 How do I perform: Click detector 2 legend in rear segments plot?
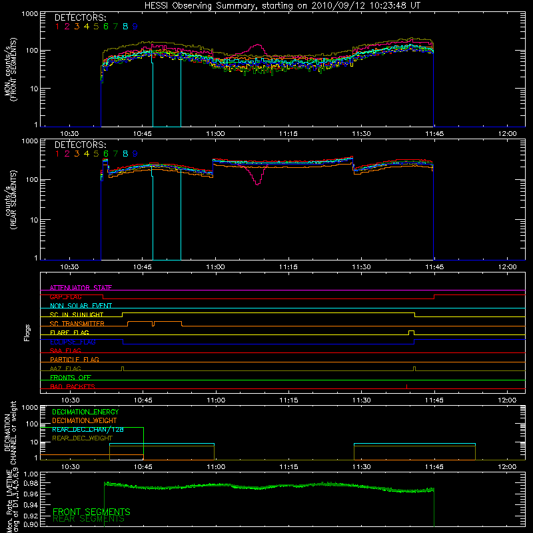pos(67,154)
